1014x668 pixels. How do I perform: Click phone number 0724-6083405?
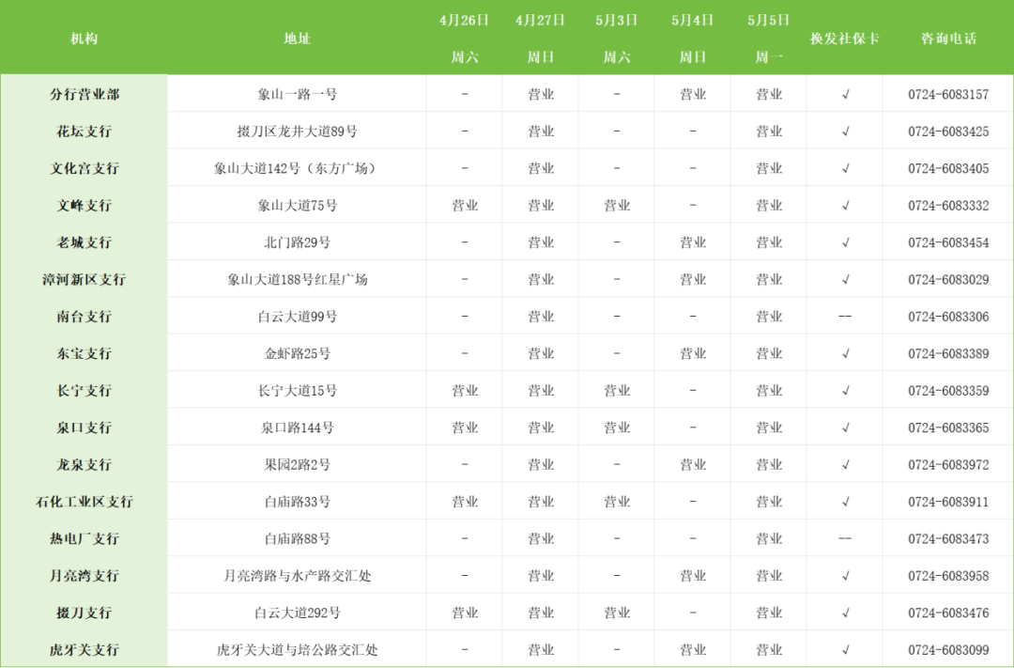coord(948,168)
